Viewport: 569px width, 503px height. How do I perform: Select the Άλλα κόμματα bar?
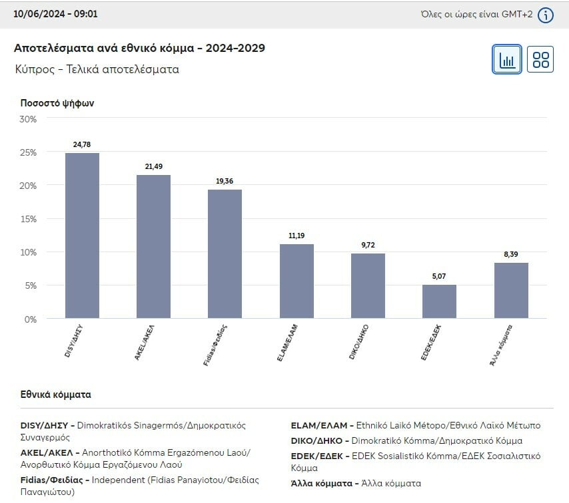pyautogui.click(x=511, y=290)
